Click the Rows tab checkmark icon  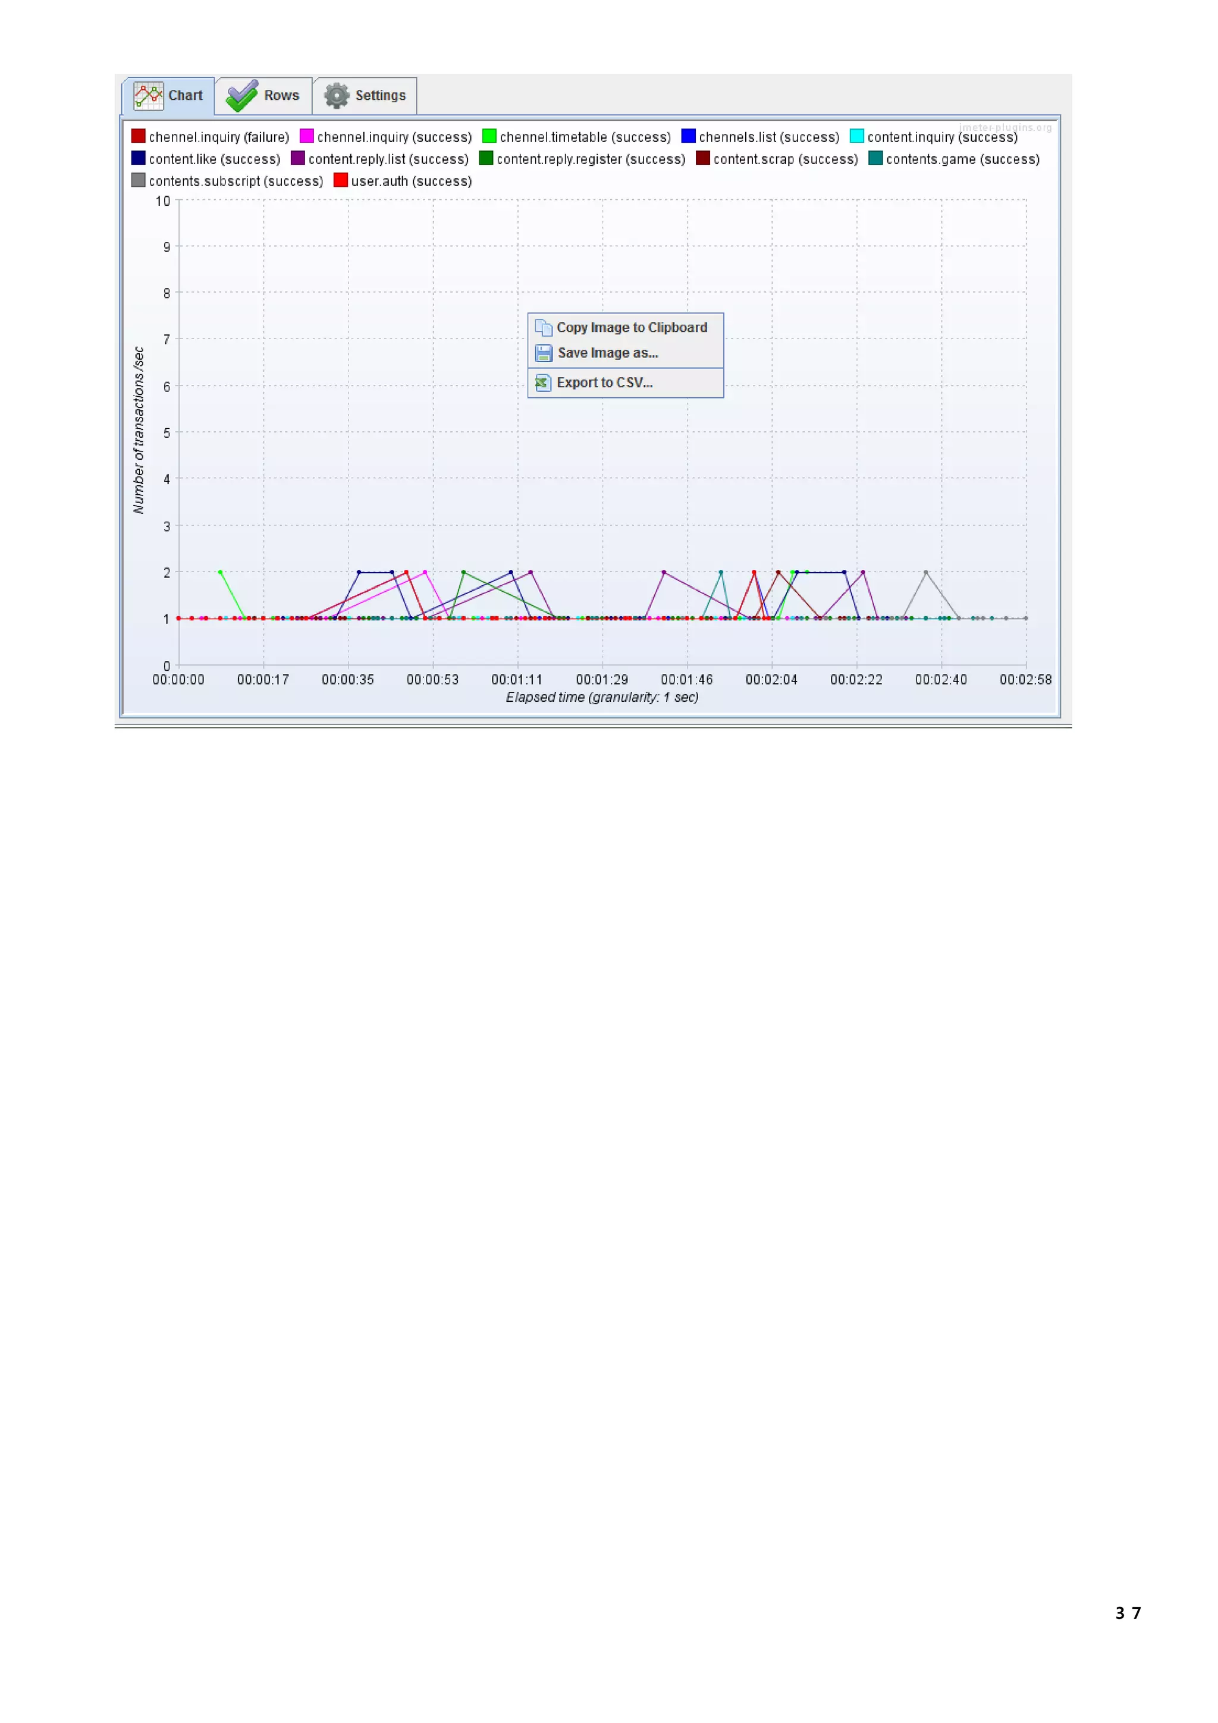[x=241, y=96]
